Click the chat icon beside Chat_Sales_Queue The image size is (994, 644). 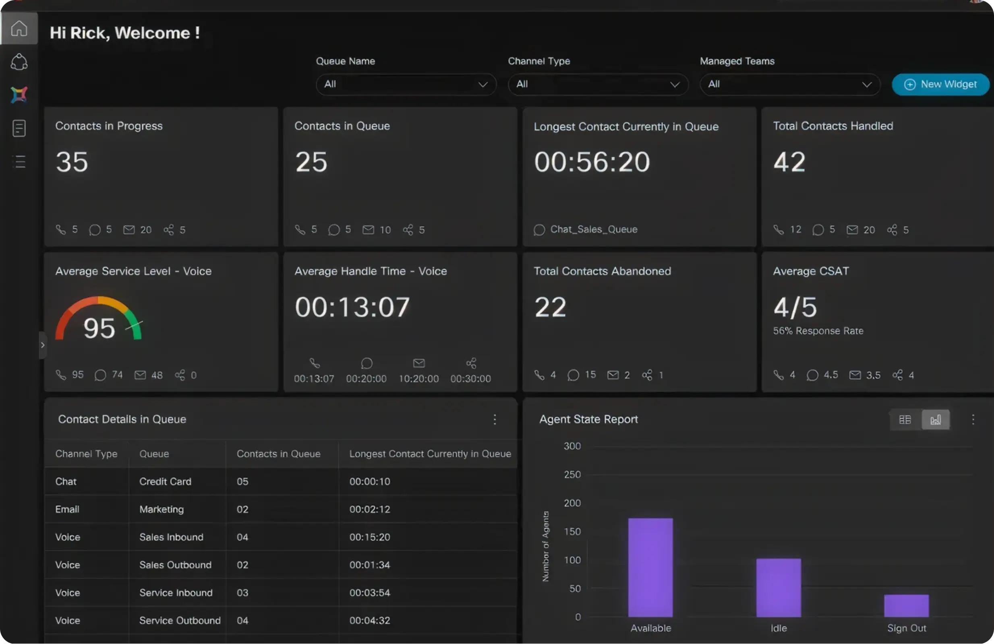click(x=539, y=230)
